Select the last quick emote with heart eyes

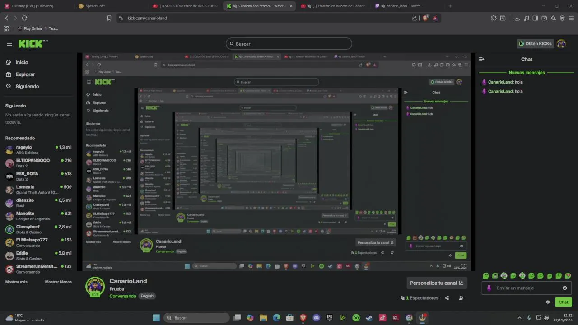click(x=568, y=276)
